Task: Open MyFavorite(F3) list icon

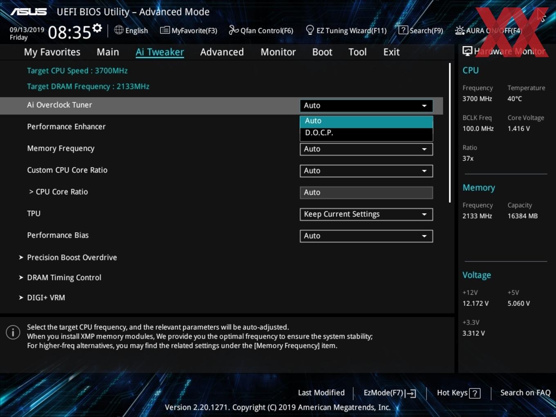Action: 165,30
